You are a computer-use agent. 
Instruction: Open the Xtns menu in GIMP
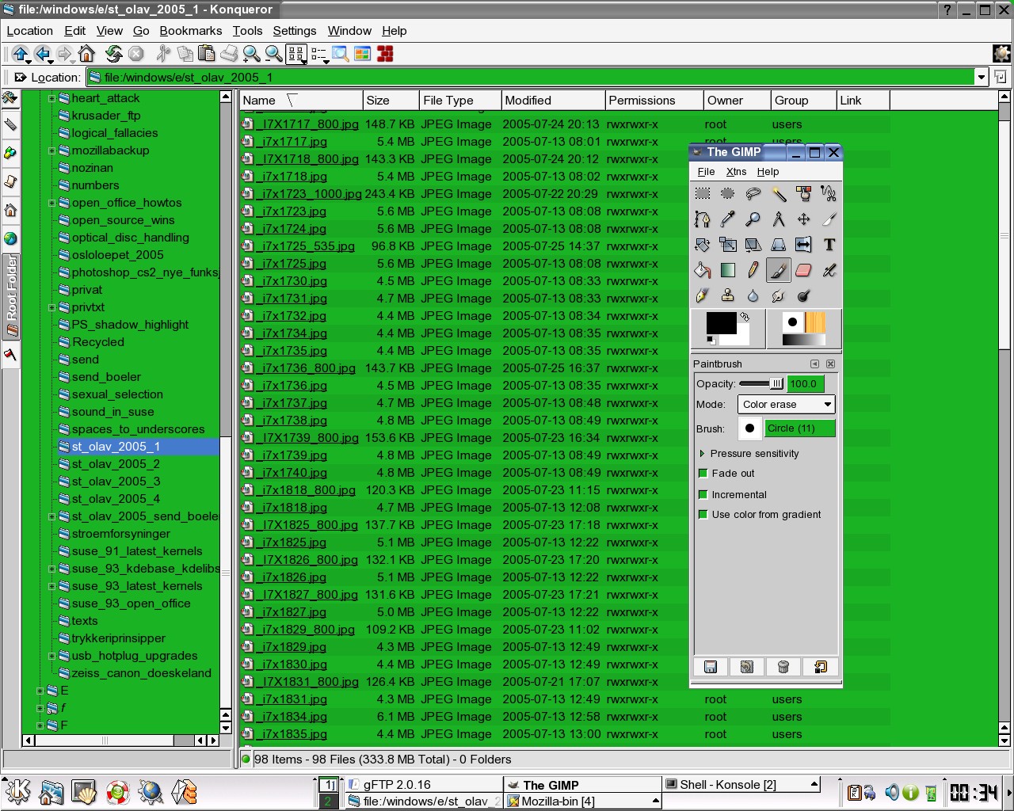[x=736, y=172]
